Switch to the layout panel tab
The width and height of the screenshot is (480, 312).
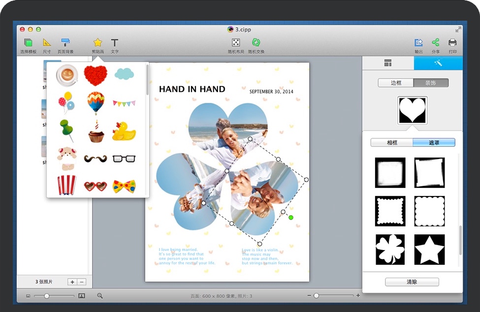(388, 63)
